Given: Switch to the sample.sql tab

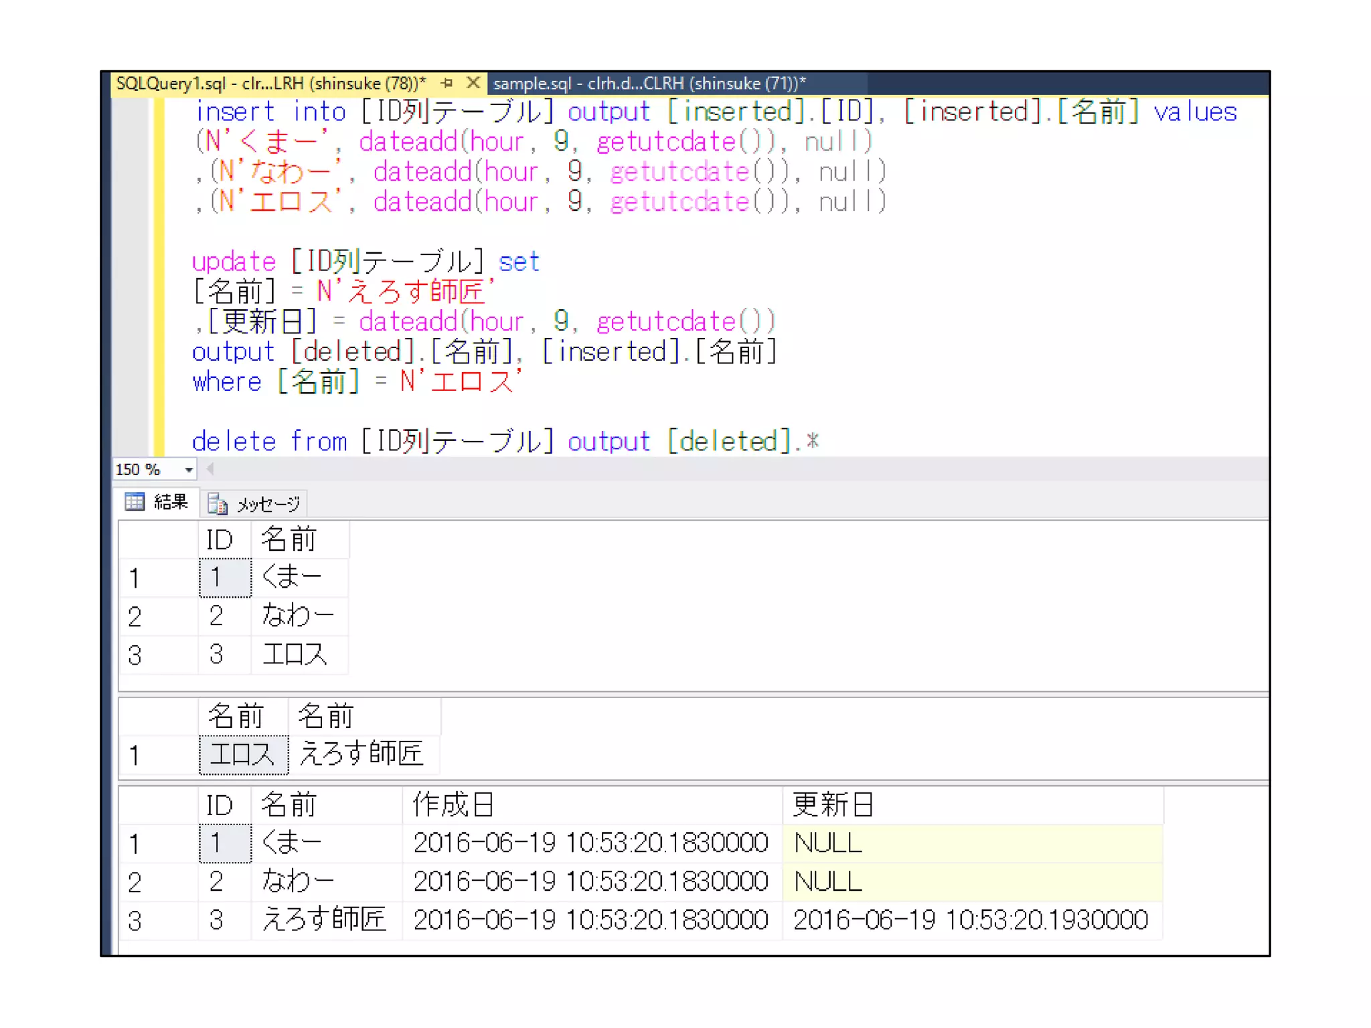Looking at the screenshot, I should 649,84.
